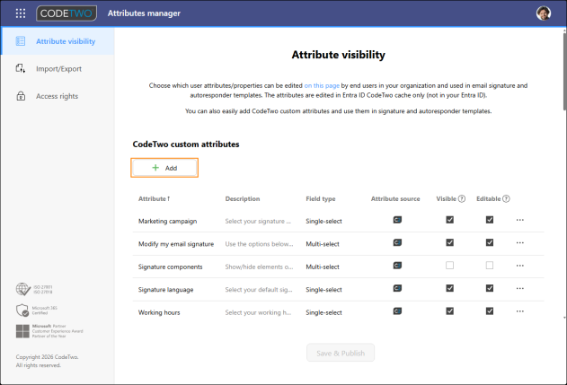Open the Access rights page

[58, 96]
